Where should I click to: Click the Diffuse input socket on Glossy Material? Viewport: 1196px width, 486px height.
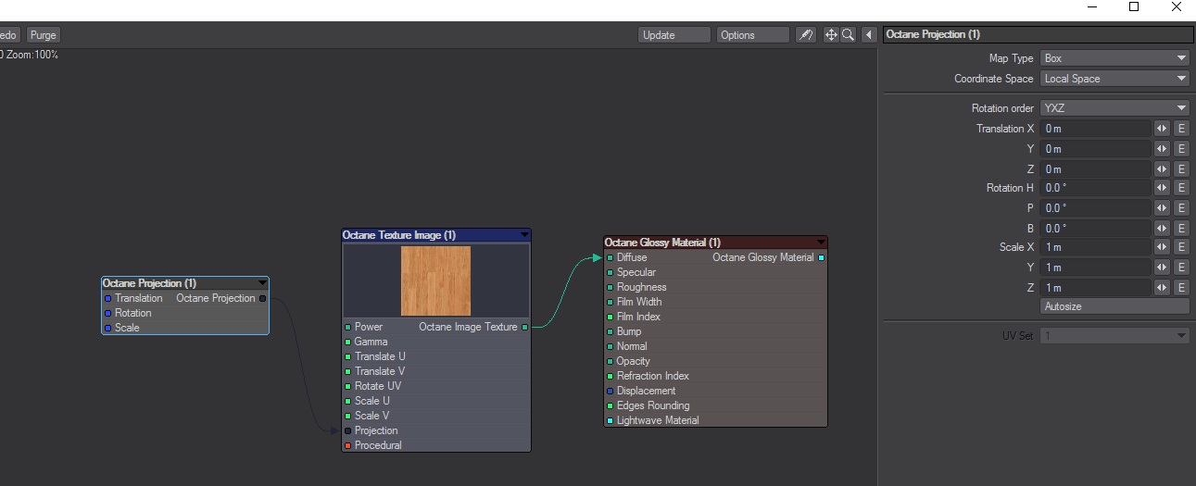coord(610,257)
